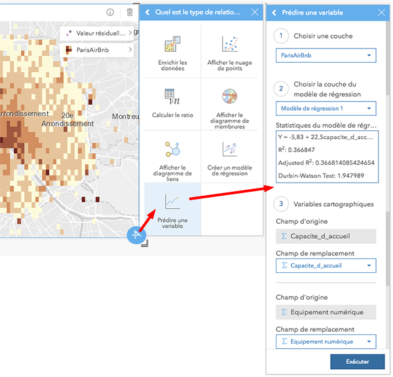Click the ParisAirBnb brown legend swatch
Image resolution: width=393 pixels, height=377 pixels.
click(x=69, y=50)
